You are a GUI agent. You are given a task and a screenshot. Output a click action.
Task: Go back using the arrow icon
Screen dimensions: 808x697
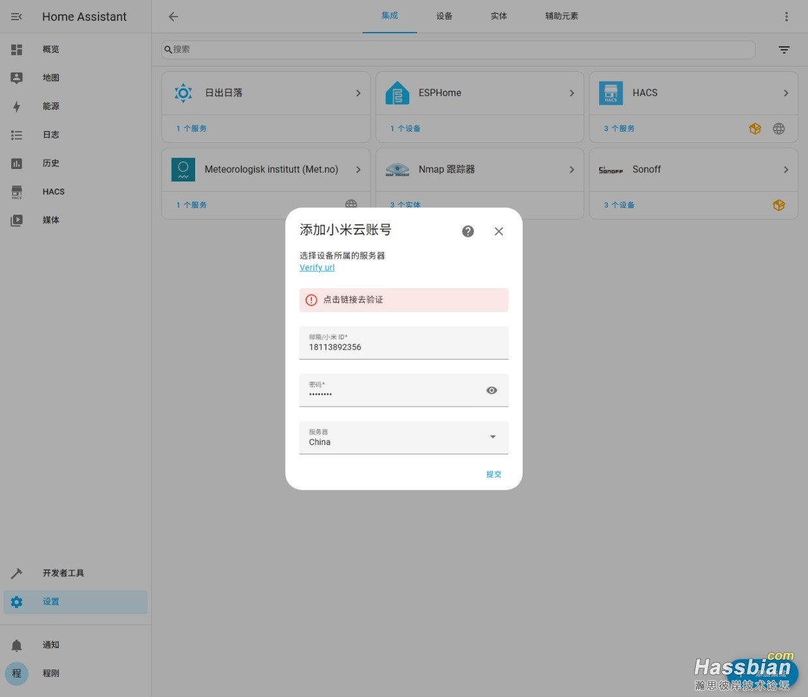click(x=173, y=17)
